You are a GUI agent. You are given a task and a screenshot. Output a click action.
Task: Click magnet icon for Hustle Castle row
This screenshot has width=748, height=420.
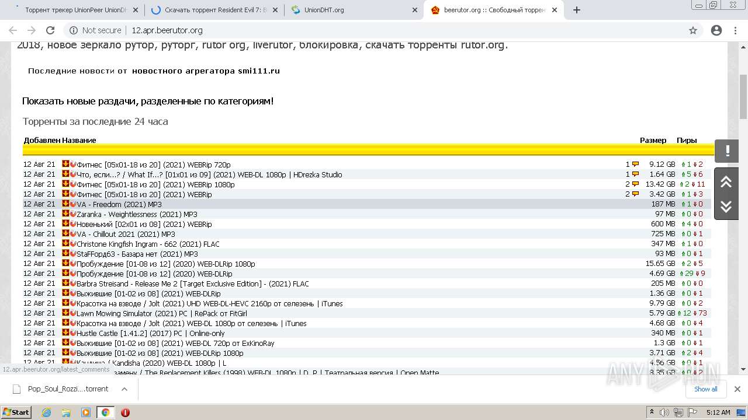point(73,333)
